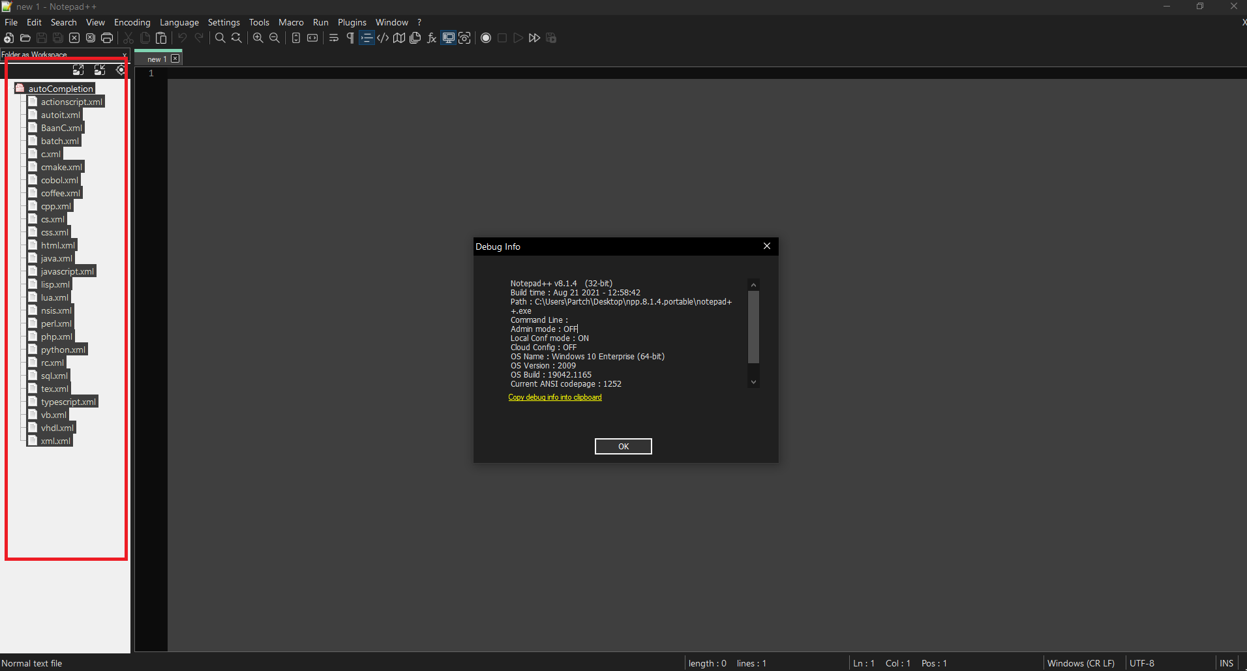Click the Save All toolbar icon
Image resolution: width=1247 pixels, height=671 pixels.
[58, 38]
